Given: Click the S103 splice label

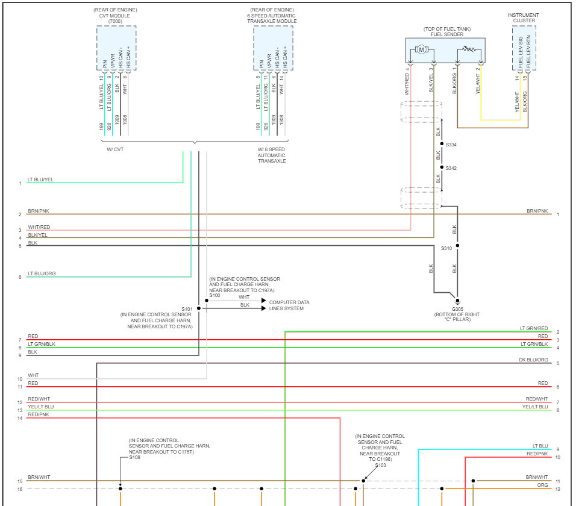Looking at the screenshot, I should [381, 465].
